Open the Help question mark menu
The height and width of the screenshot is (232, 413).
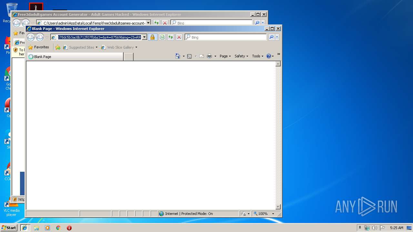(270, 56)
